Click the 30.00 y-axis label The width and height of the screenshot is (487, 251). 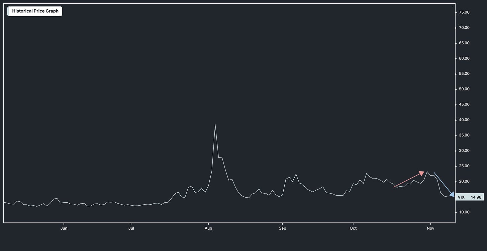464,151
